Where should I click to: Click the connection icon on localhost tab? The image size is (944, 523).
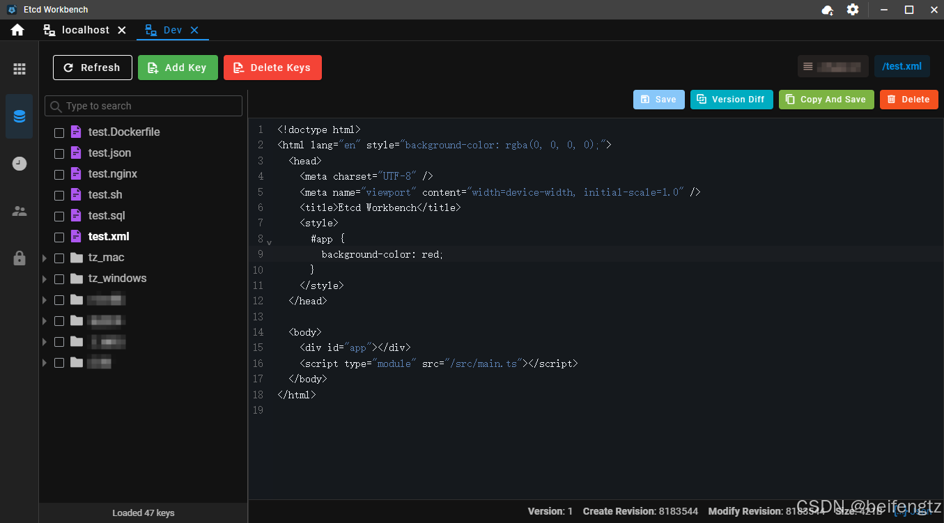point(49,30)
